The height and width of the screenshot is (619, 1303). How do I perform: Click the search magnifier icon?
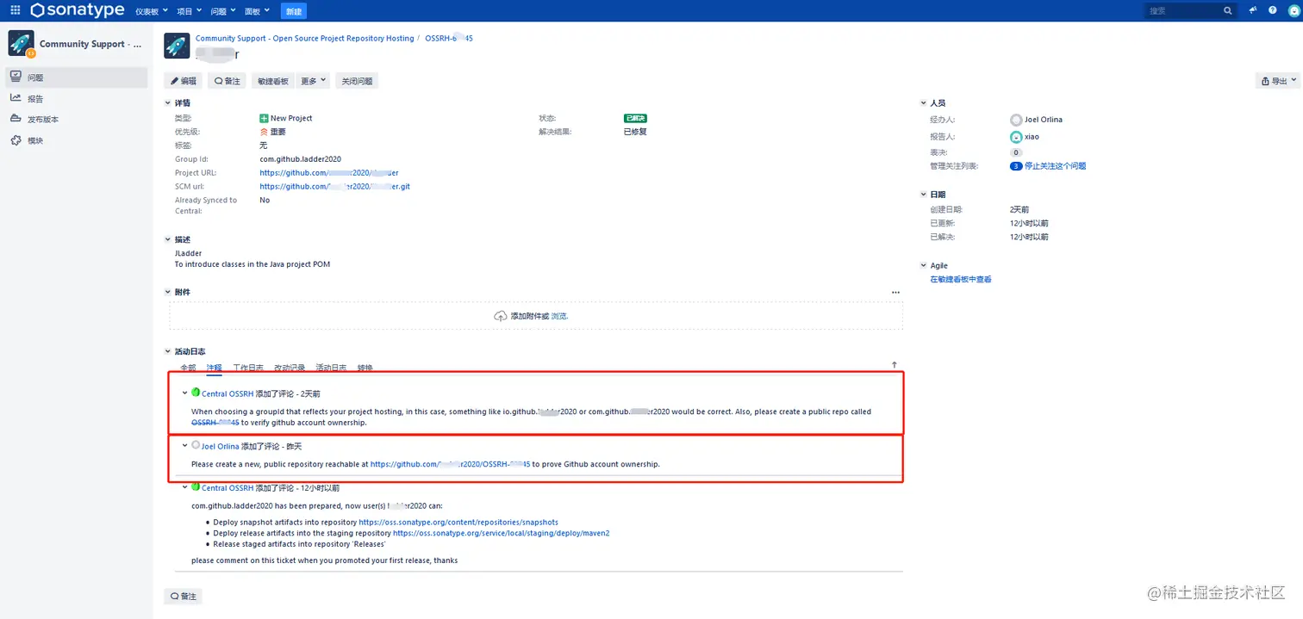(1228, 11)
